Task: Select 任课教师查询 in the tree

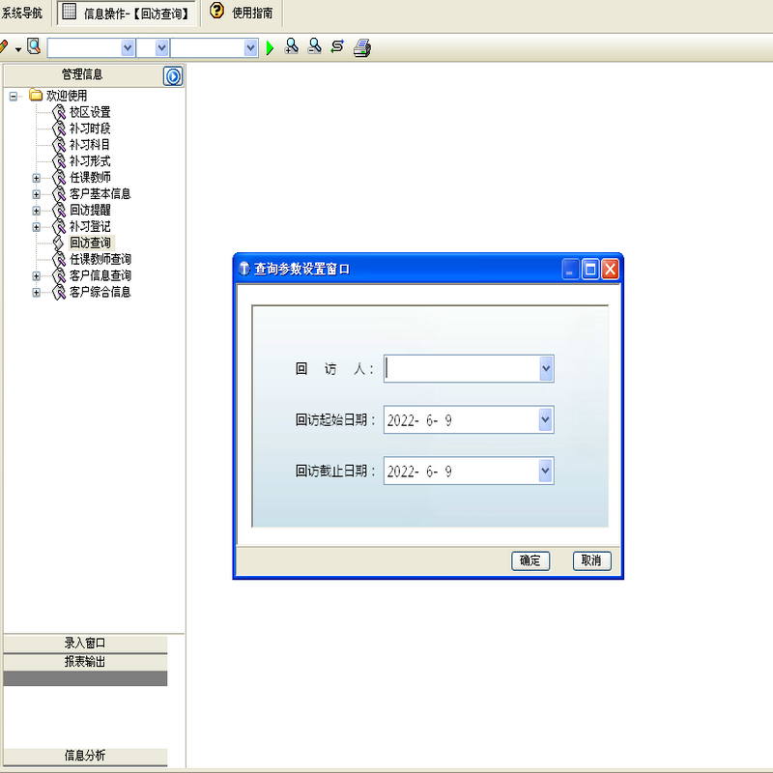Action: point(100,259)
